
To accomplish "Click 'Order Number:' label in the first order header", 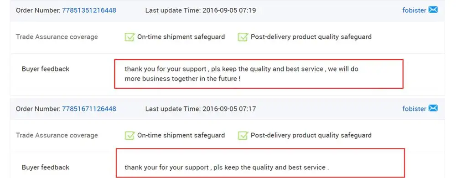I will (38, 10).
